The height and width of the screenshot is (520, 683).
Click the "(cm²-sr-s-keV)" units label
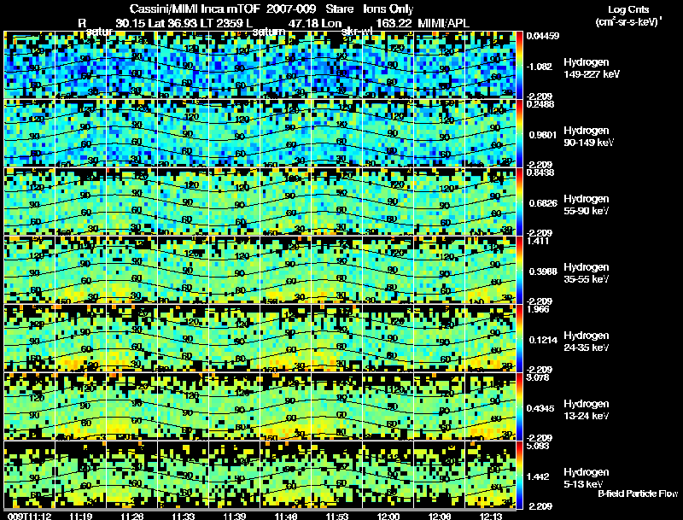628,22
